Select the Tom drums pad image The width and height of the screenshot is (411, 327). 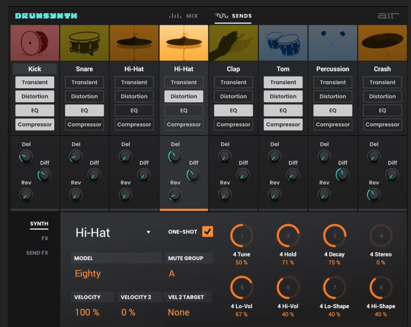click(x=283, y=43)
